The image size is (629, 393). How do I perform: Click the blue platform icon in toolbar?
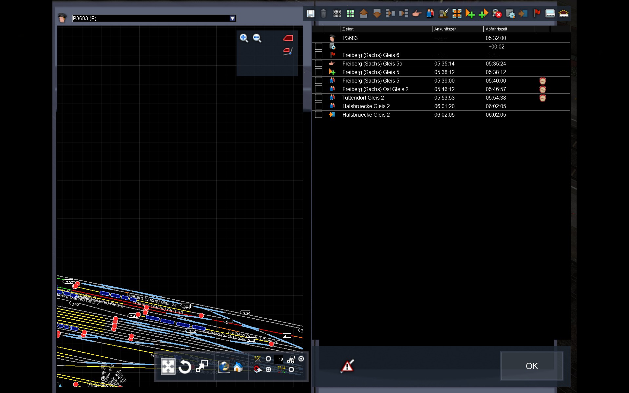tap(550, 13)
